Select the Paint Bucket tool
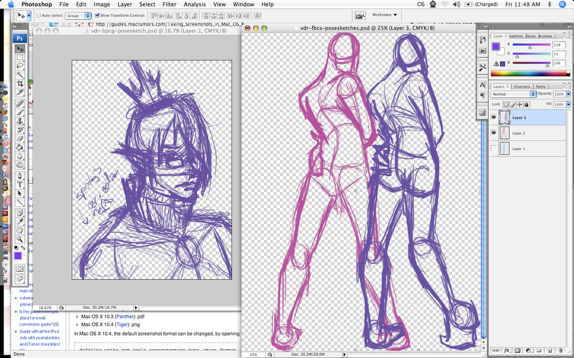Screen dimensions: 574x358 (20, 148)
